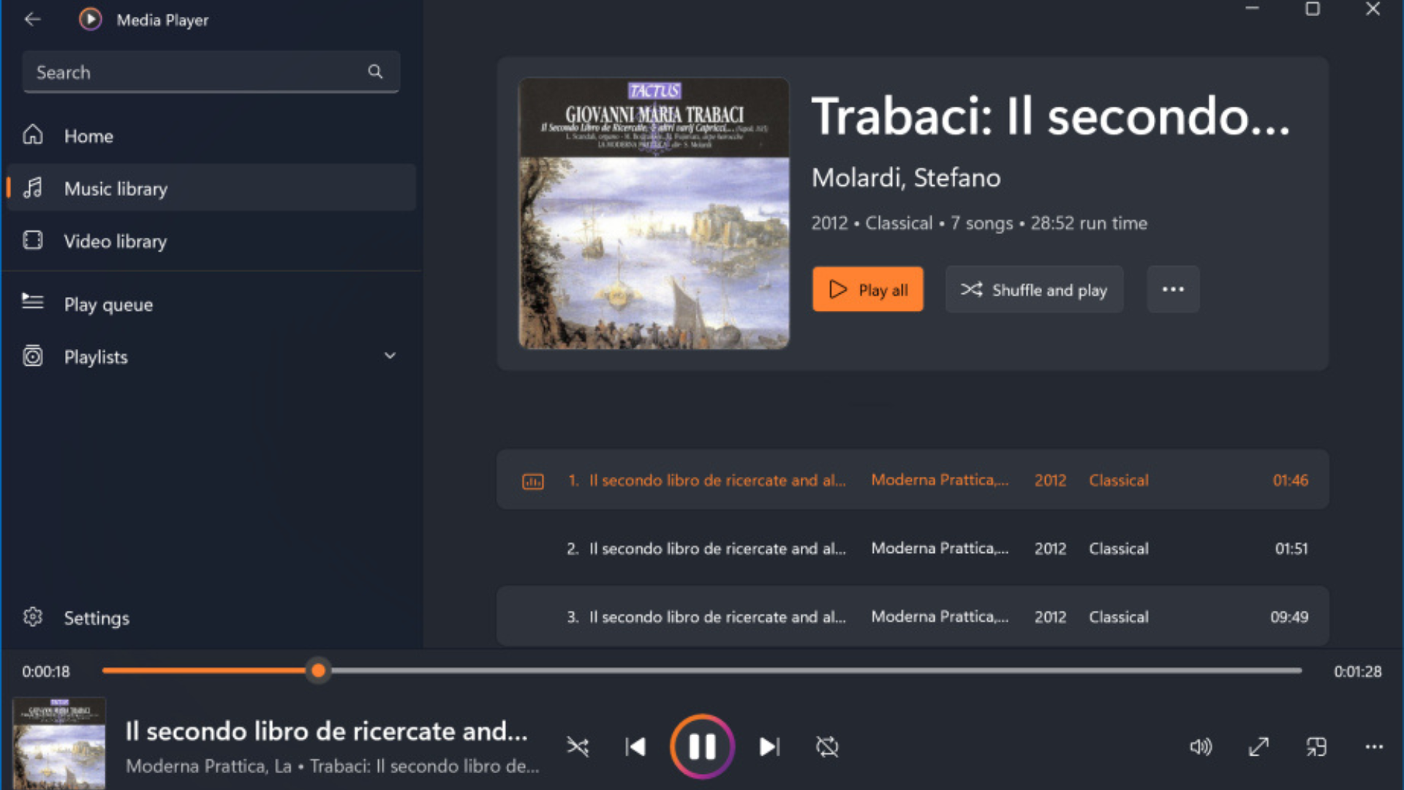
Task: Click the playback seek slider handle
Action: (318, 671)
